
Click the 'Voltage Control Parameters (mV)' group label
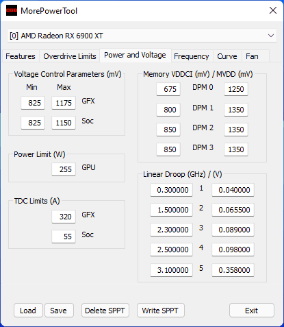coord(68,74)
